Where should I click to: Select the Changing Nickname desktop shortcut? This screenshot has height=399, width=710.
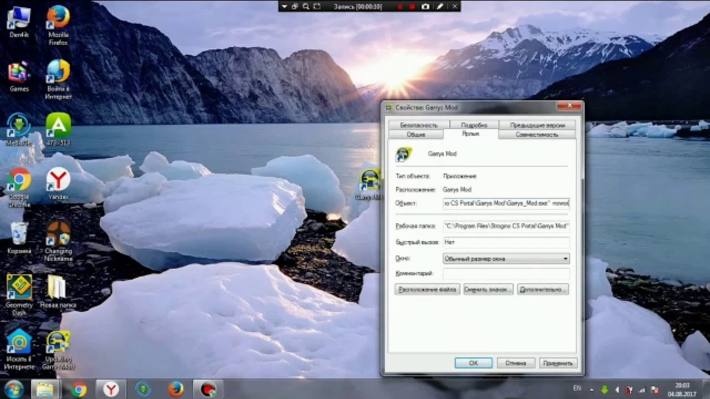[x=58, y=241]
